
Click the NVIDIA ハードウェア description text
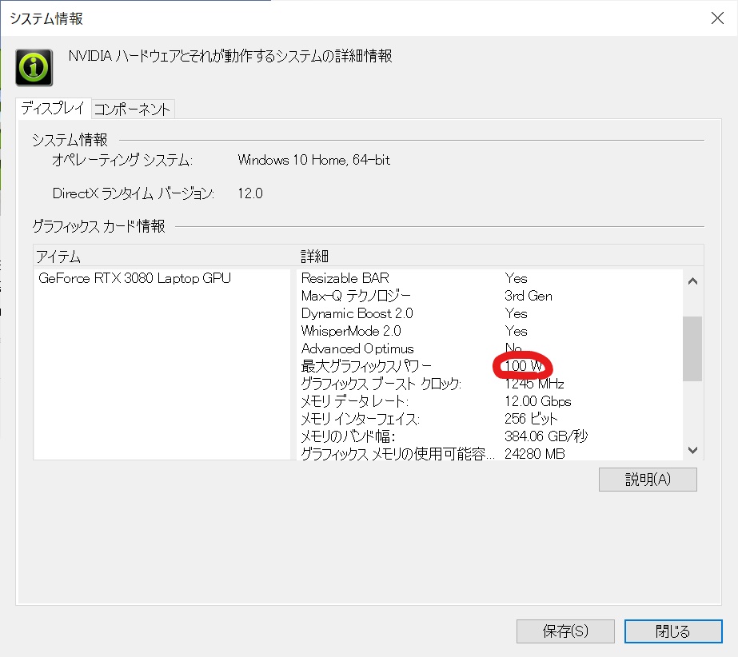pos(230,56)
